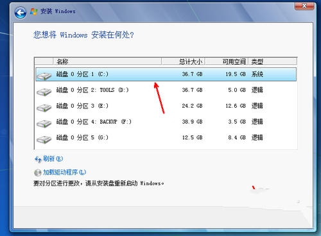Click drive icon for partition 1 (C:)

[44, 76]
